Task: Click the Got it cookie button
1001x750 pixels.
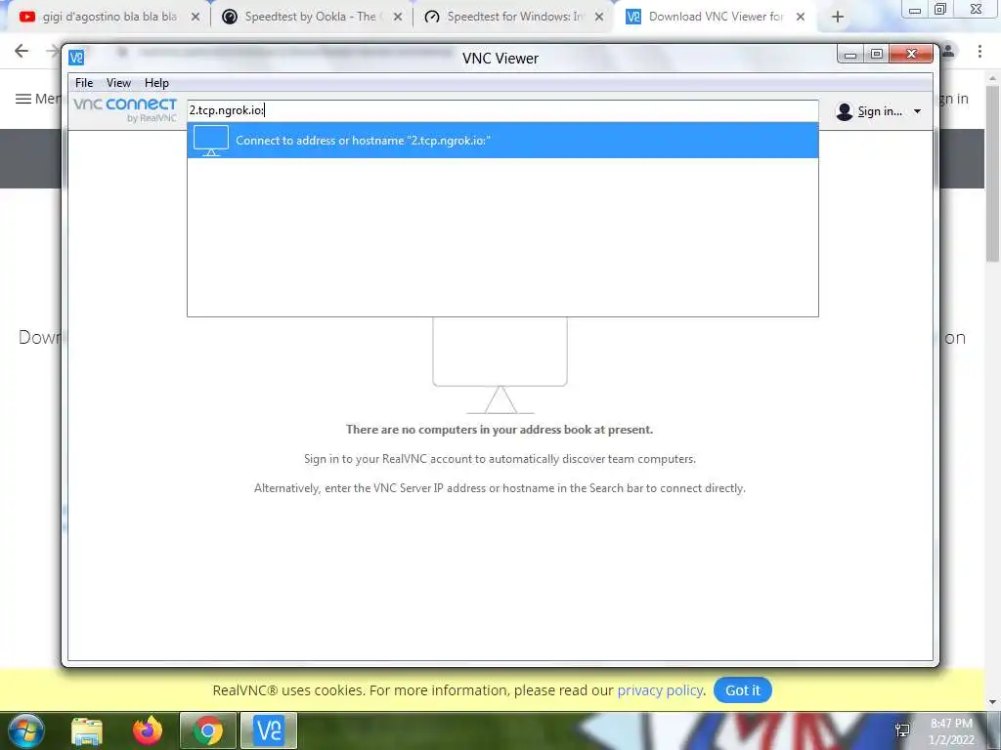Action: 743,690
